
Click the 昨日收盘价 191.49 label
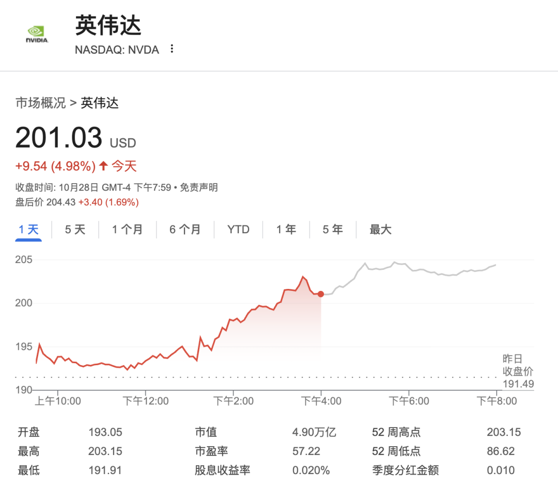518,371
